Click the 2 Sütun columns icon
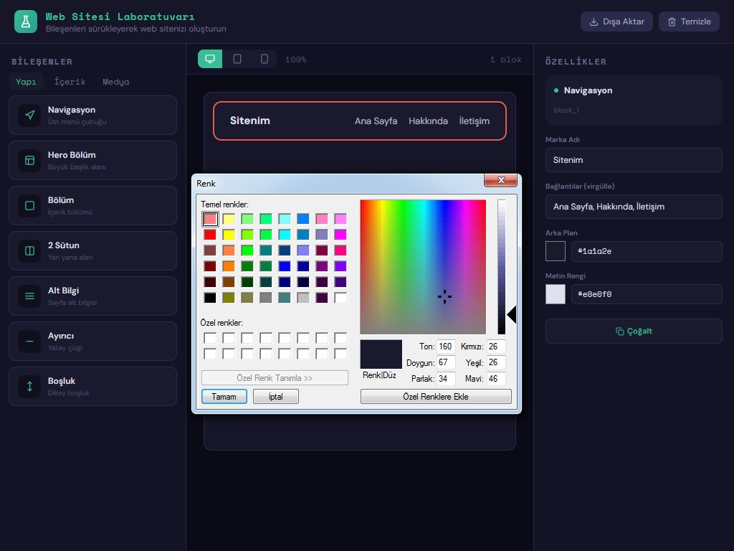 point(29,251)
